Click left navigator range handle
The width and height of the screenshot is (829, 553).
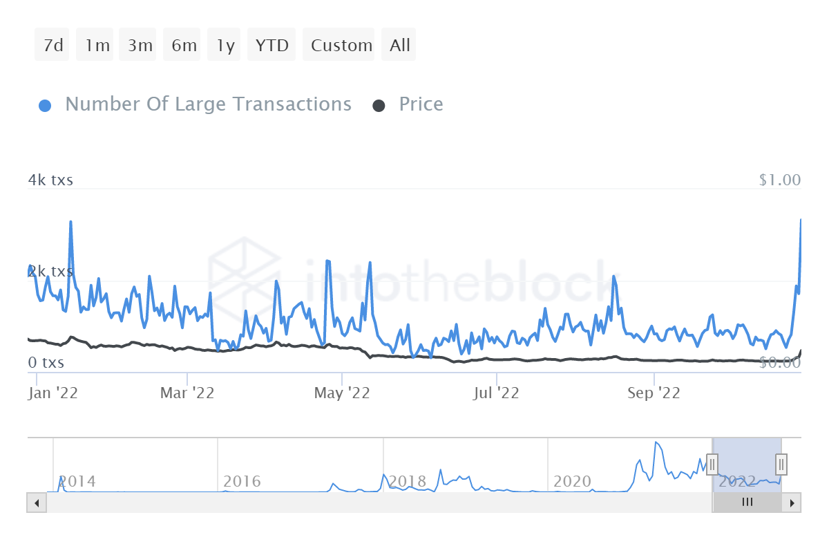click(x=712, y=463)
